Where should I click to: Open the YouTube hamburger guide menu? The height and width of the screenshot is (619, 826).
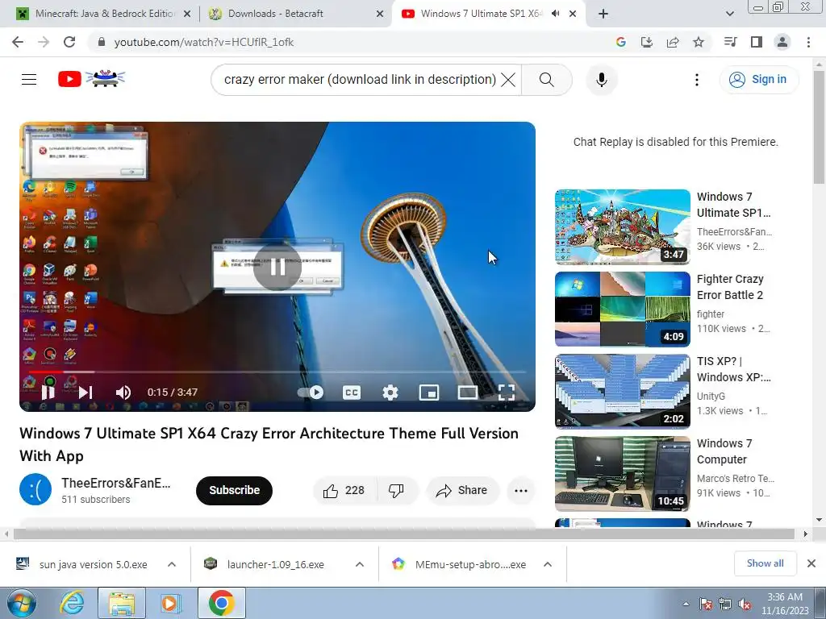29,80
